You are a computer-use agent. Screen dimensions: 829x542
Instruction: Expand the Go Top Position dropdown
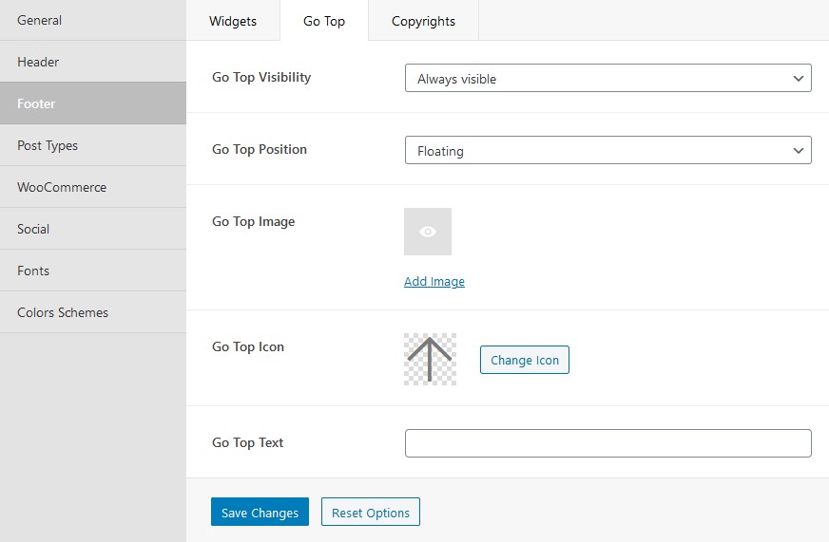(608, 150)
